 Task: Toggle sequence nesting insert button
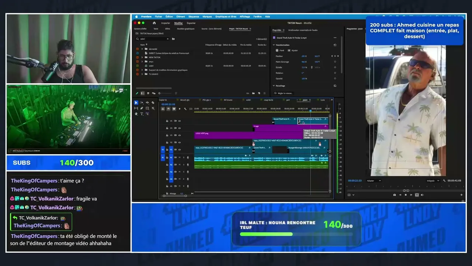pyautogui.click(x=163, y=109)
